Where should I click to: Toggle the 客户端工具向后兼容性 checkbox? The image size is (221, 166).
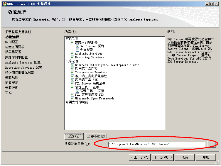[x=72, y=76]
